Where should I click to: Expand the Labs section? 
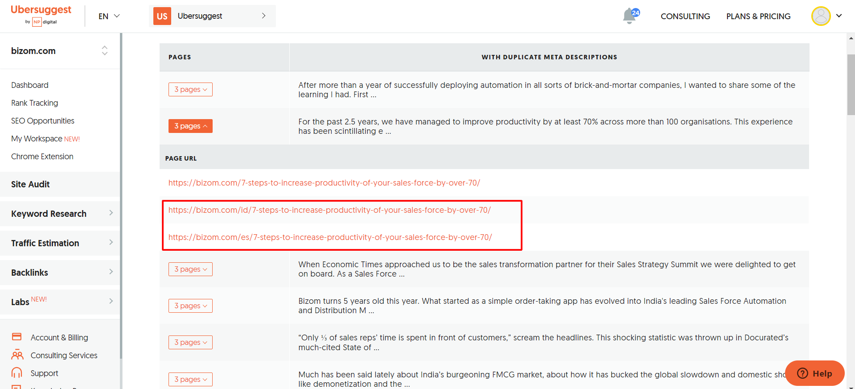pyautogui.click(x=60, y=302)
